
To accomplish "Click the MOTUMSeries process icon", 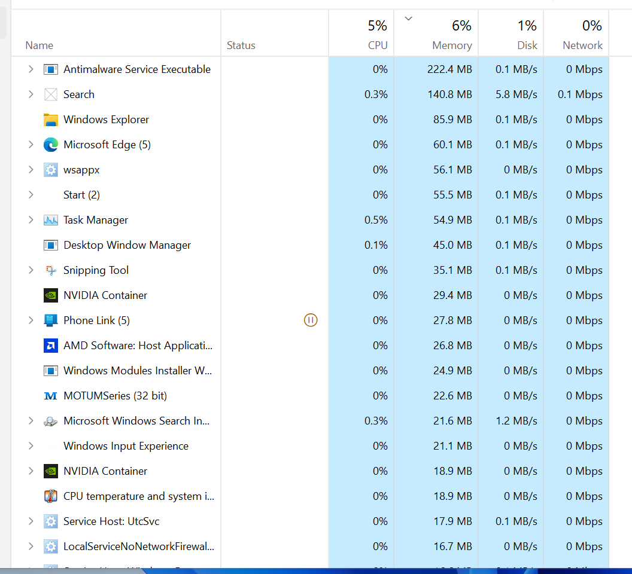I will 51,396.
